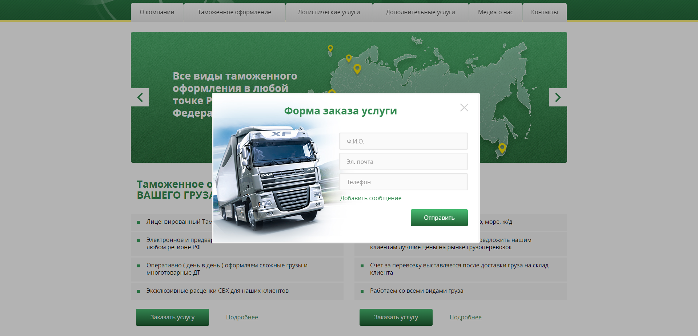Select the largest yellow pin in northwest
Viewport: 698px width, 336px height.
(x=357, y=68)
